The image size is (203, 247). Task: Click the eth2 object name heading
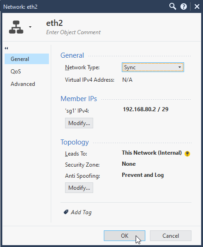click(x=54, y=23)
